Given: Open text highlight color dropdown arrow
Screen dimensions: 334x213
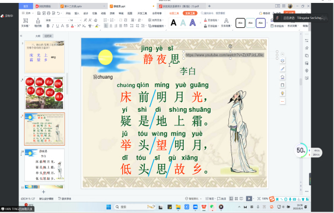Looking at the screenshot, I should tap(100, 26).
